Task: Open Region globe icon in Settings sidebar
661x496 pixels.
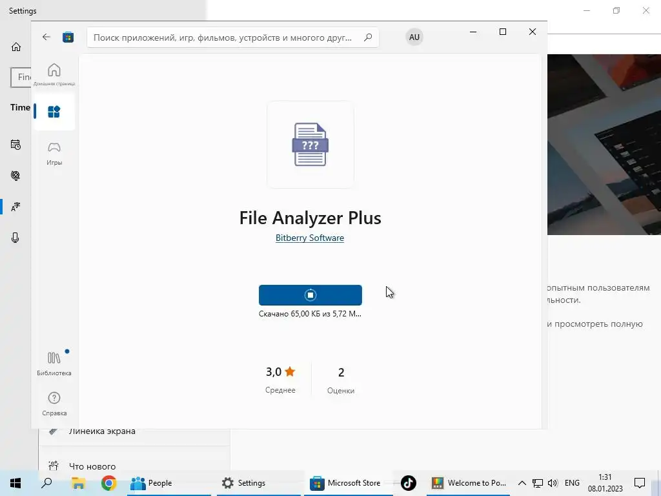Action: click(x=15, y=176)
